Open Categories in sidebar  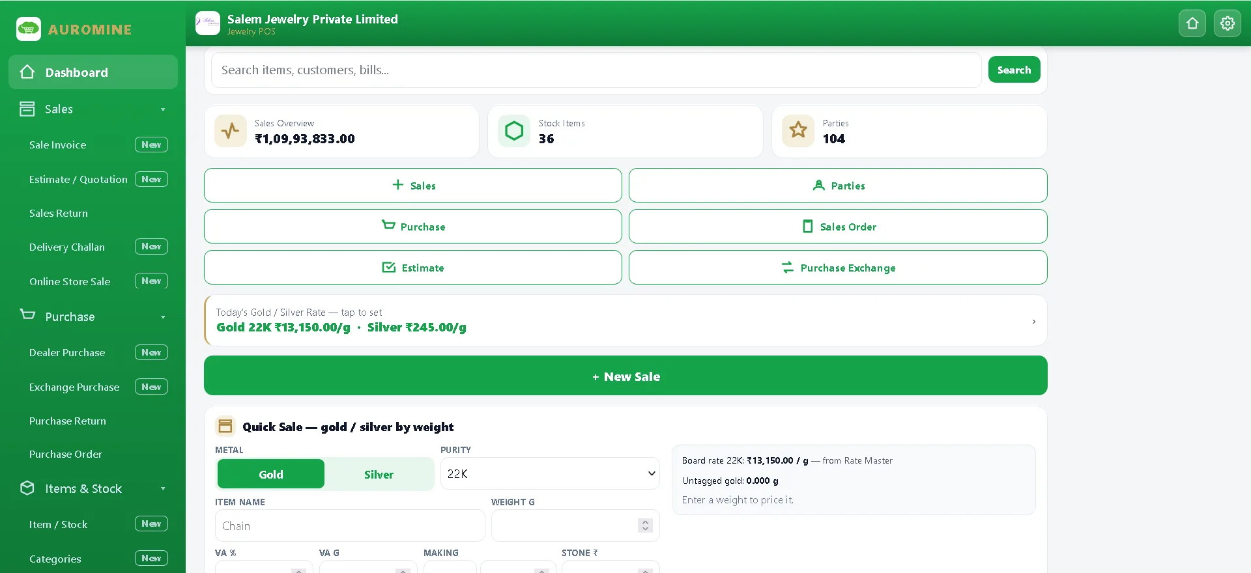coord(55,559)
